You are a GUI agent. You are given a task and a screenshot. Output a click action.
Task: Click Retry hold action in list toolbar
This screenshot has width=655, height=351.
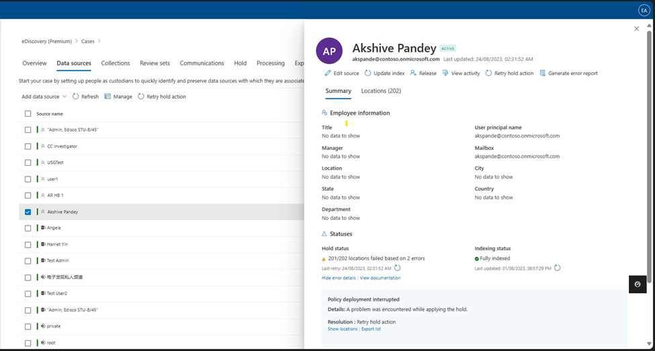click(x=162, y=97)
